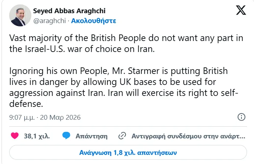Click the Αντιγραφή συνδέσμου στην ανάρτ... label
Image resolution: width=254 pixels, height=164 pixels.
[188, 136]
